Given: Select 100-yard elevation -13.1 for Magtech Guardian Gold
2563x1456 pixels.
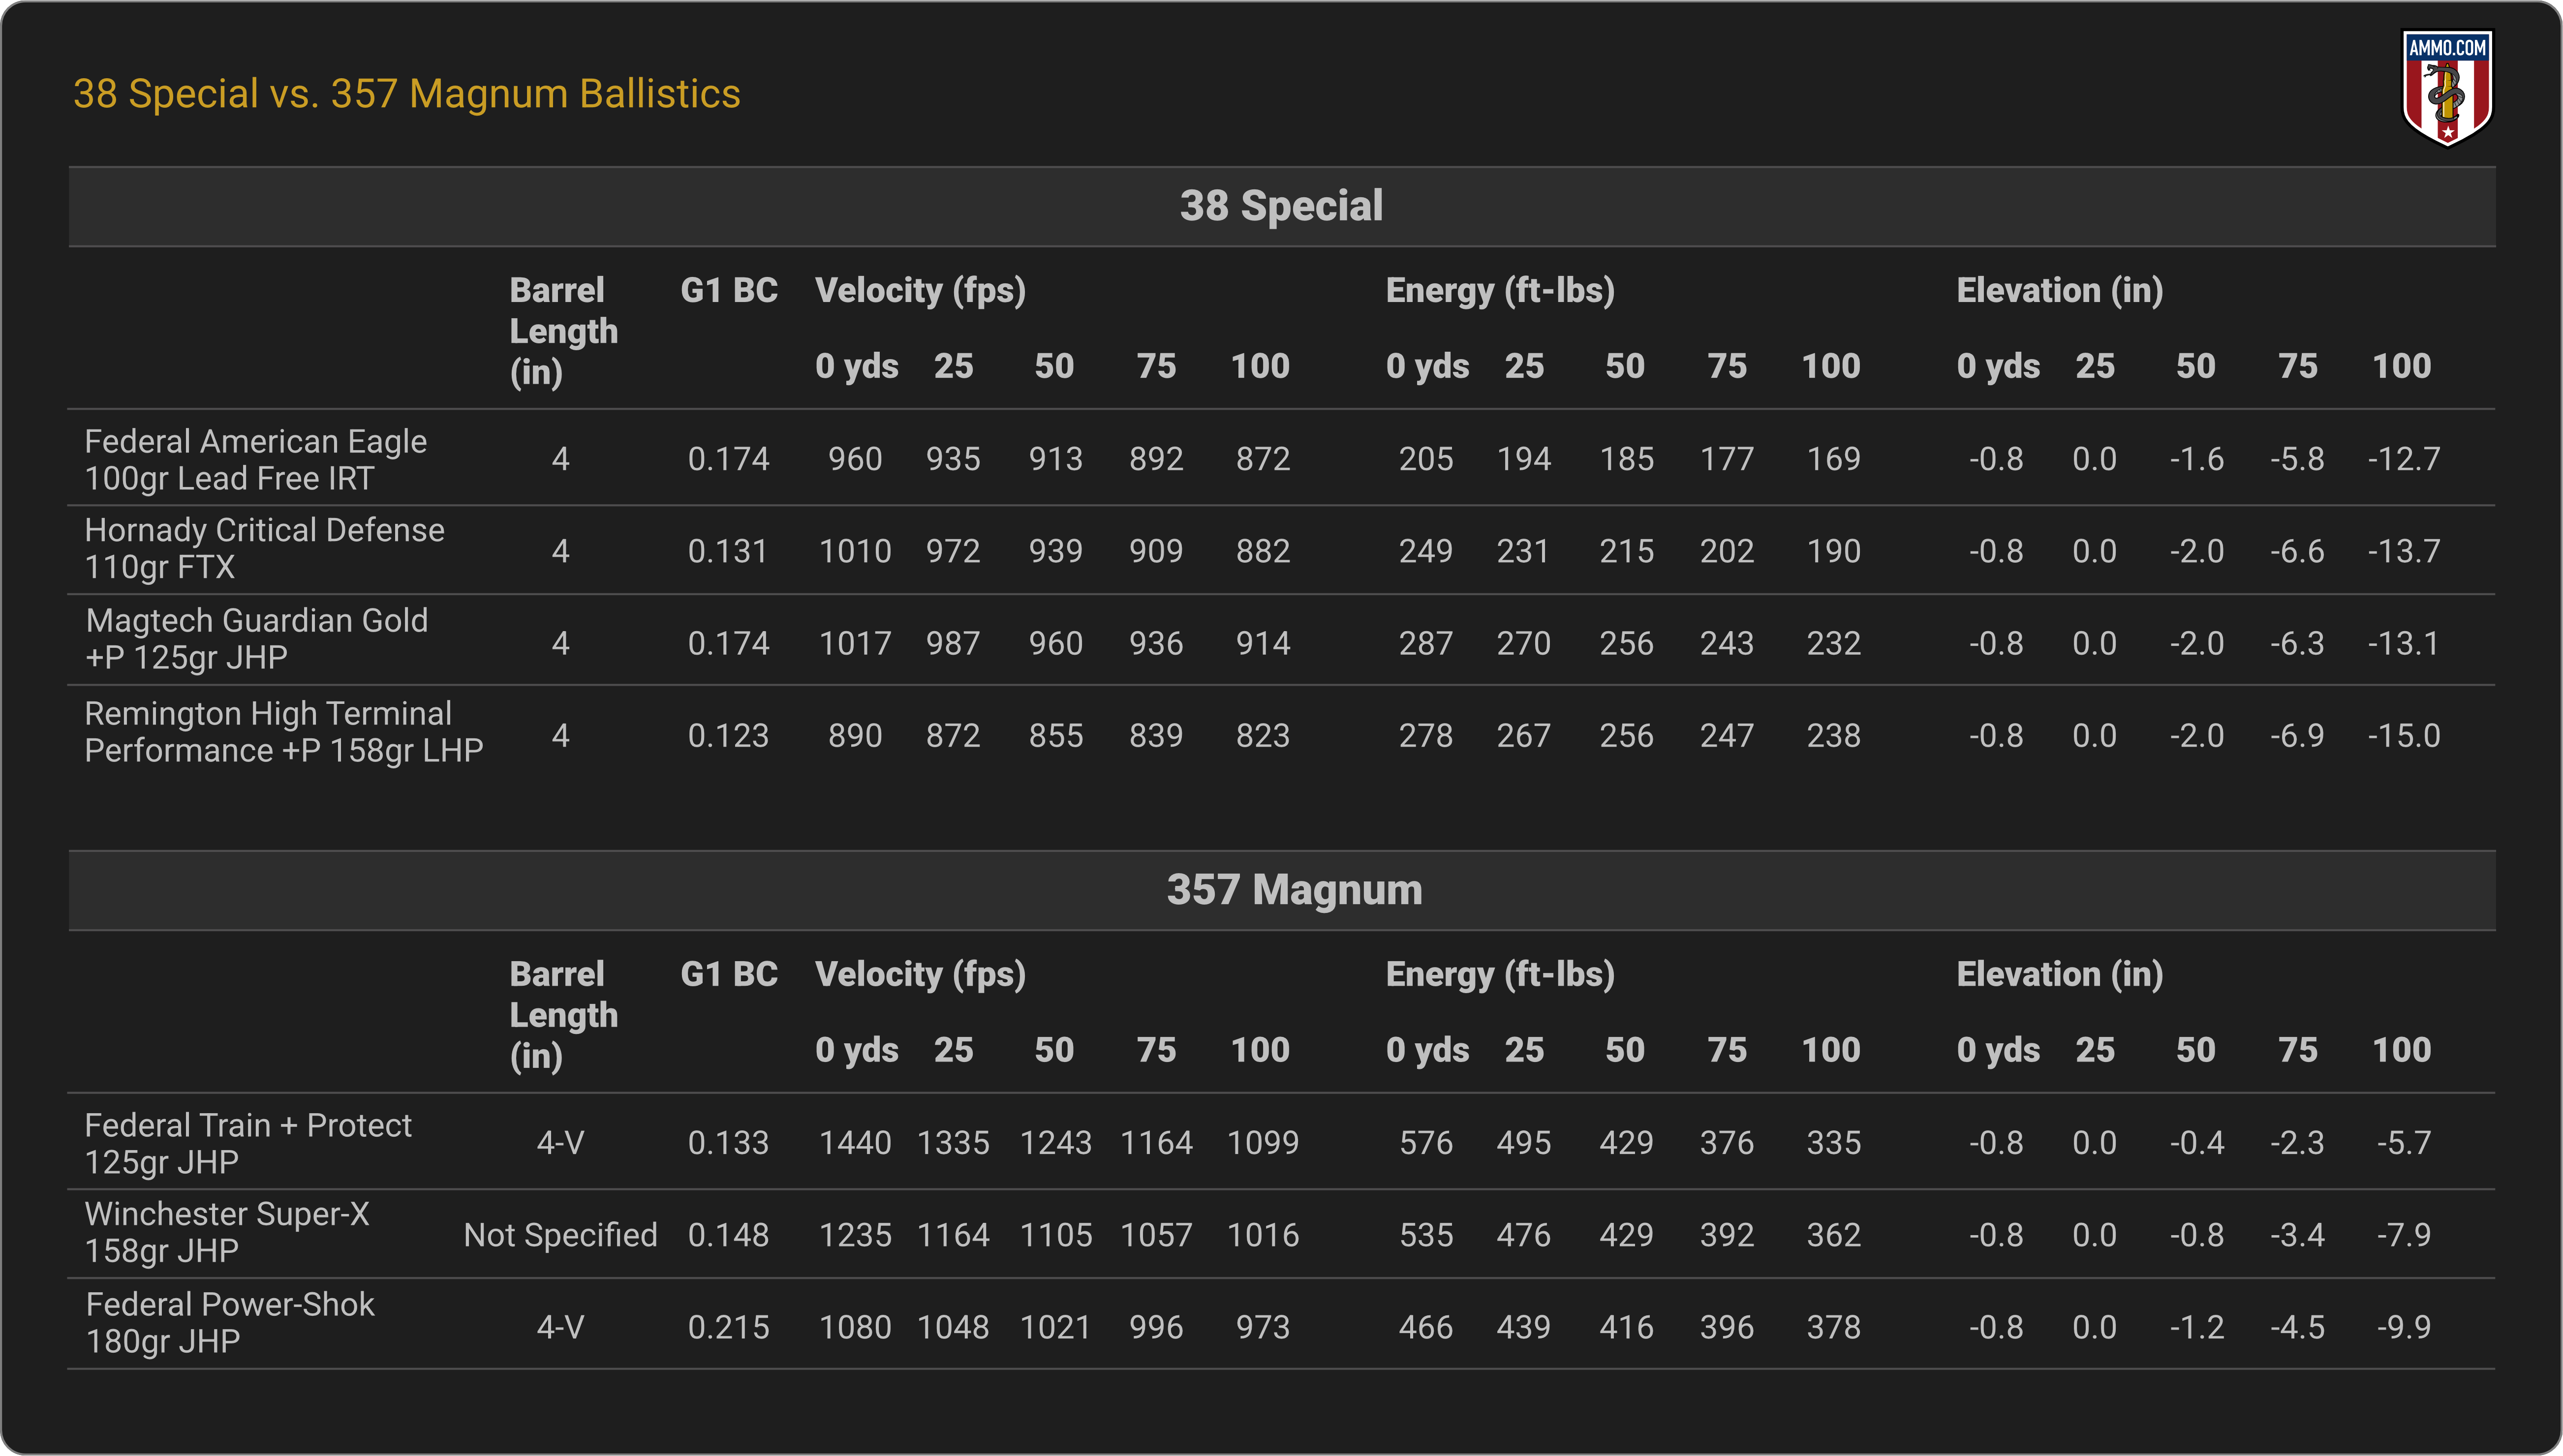Looking at the screenshot, I should [2404, 643].
